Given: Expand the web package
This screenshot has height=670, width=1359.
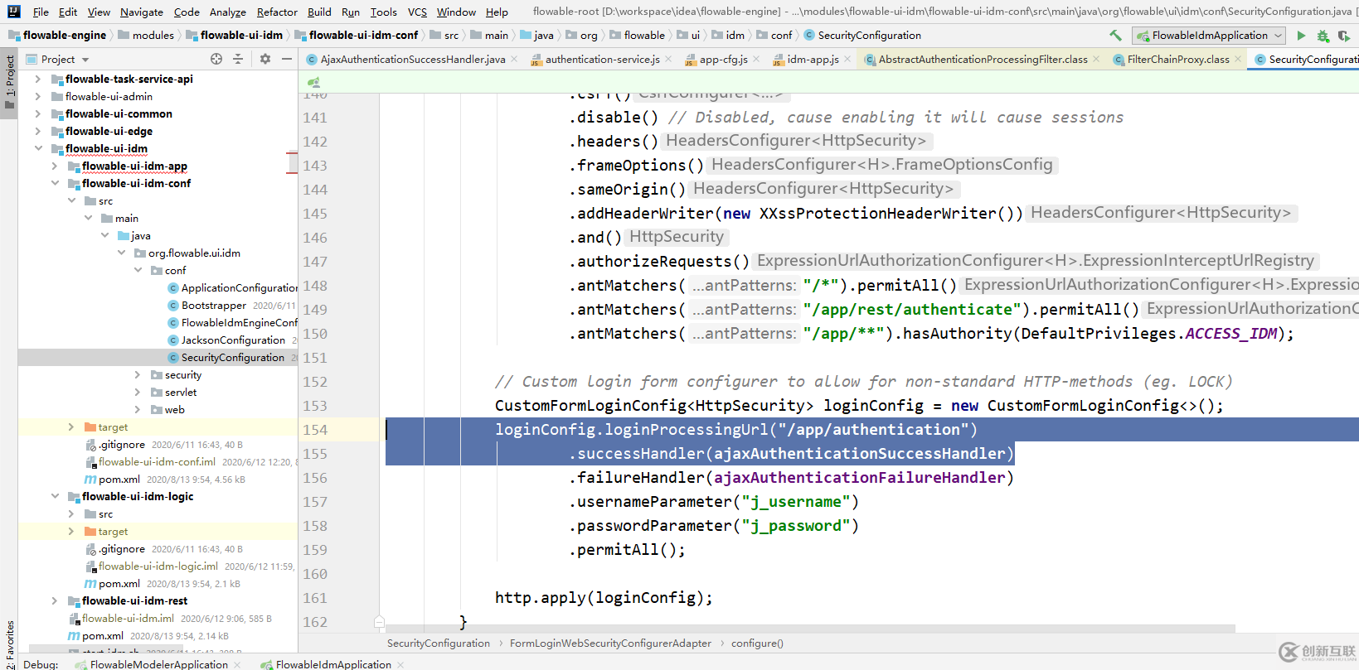Looking at the screenshot, I should (x=138, y=410).
